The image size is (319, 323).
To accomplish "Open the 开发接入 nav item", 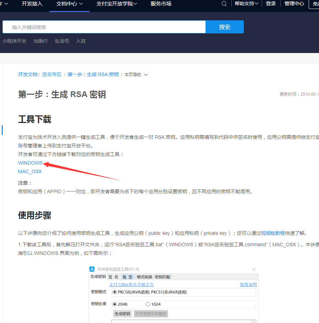I will pos(32,4).
